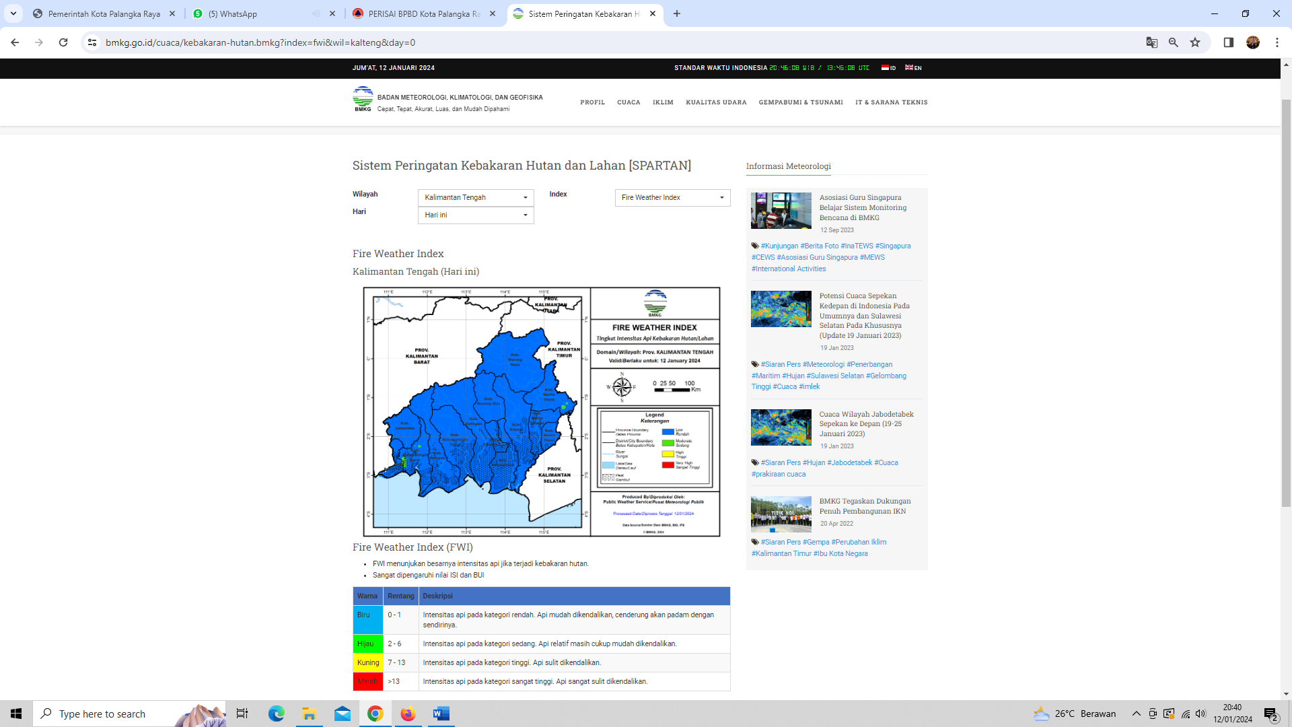1292x727 pixels.
Task: Open the IT & SARANA TEKNIS menu
Action: [891, 102]
